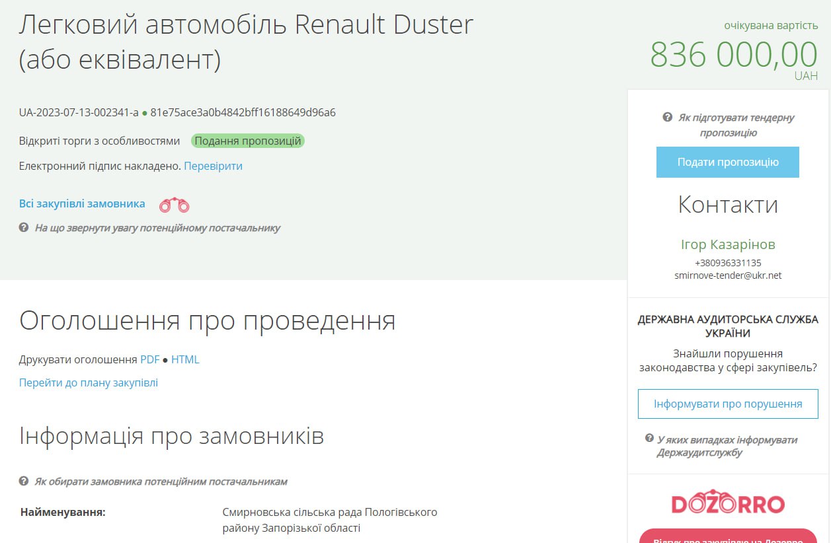
Task: Click question icon near 'Як підготувати тендерну пропозицію'
Action: 668,118
